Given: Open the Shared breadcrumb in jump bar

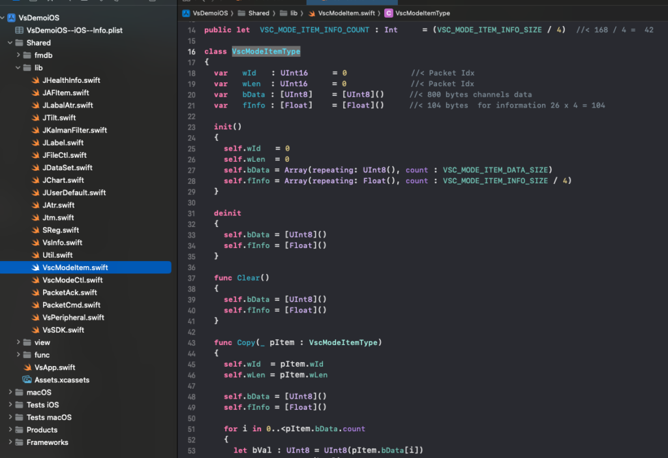Looking at the screenshot, I should click(258, 13).
